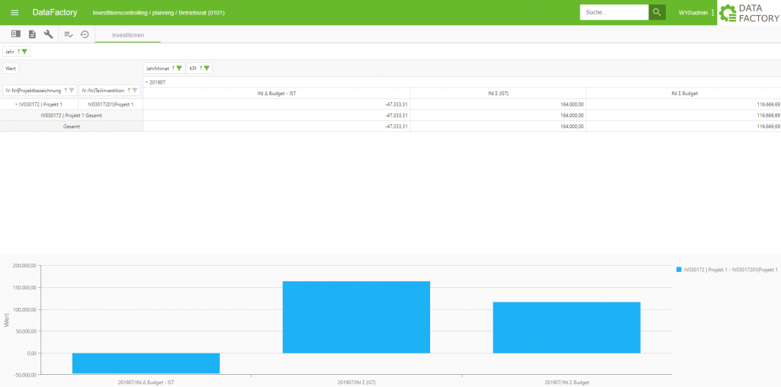Collapse the 201907 column group
The width and height of the screenshot is (781, 387).
pyautogui.click(x=146, y=82)
